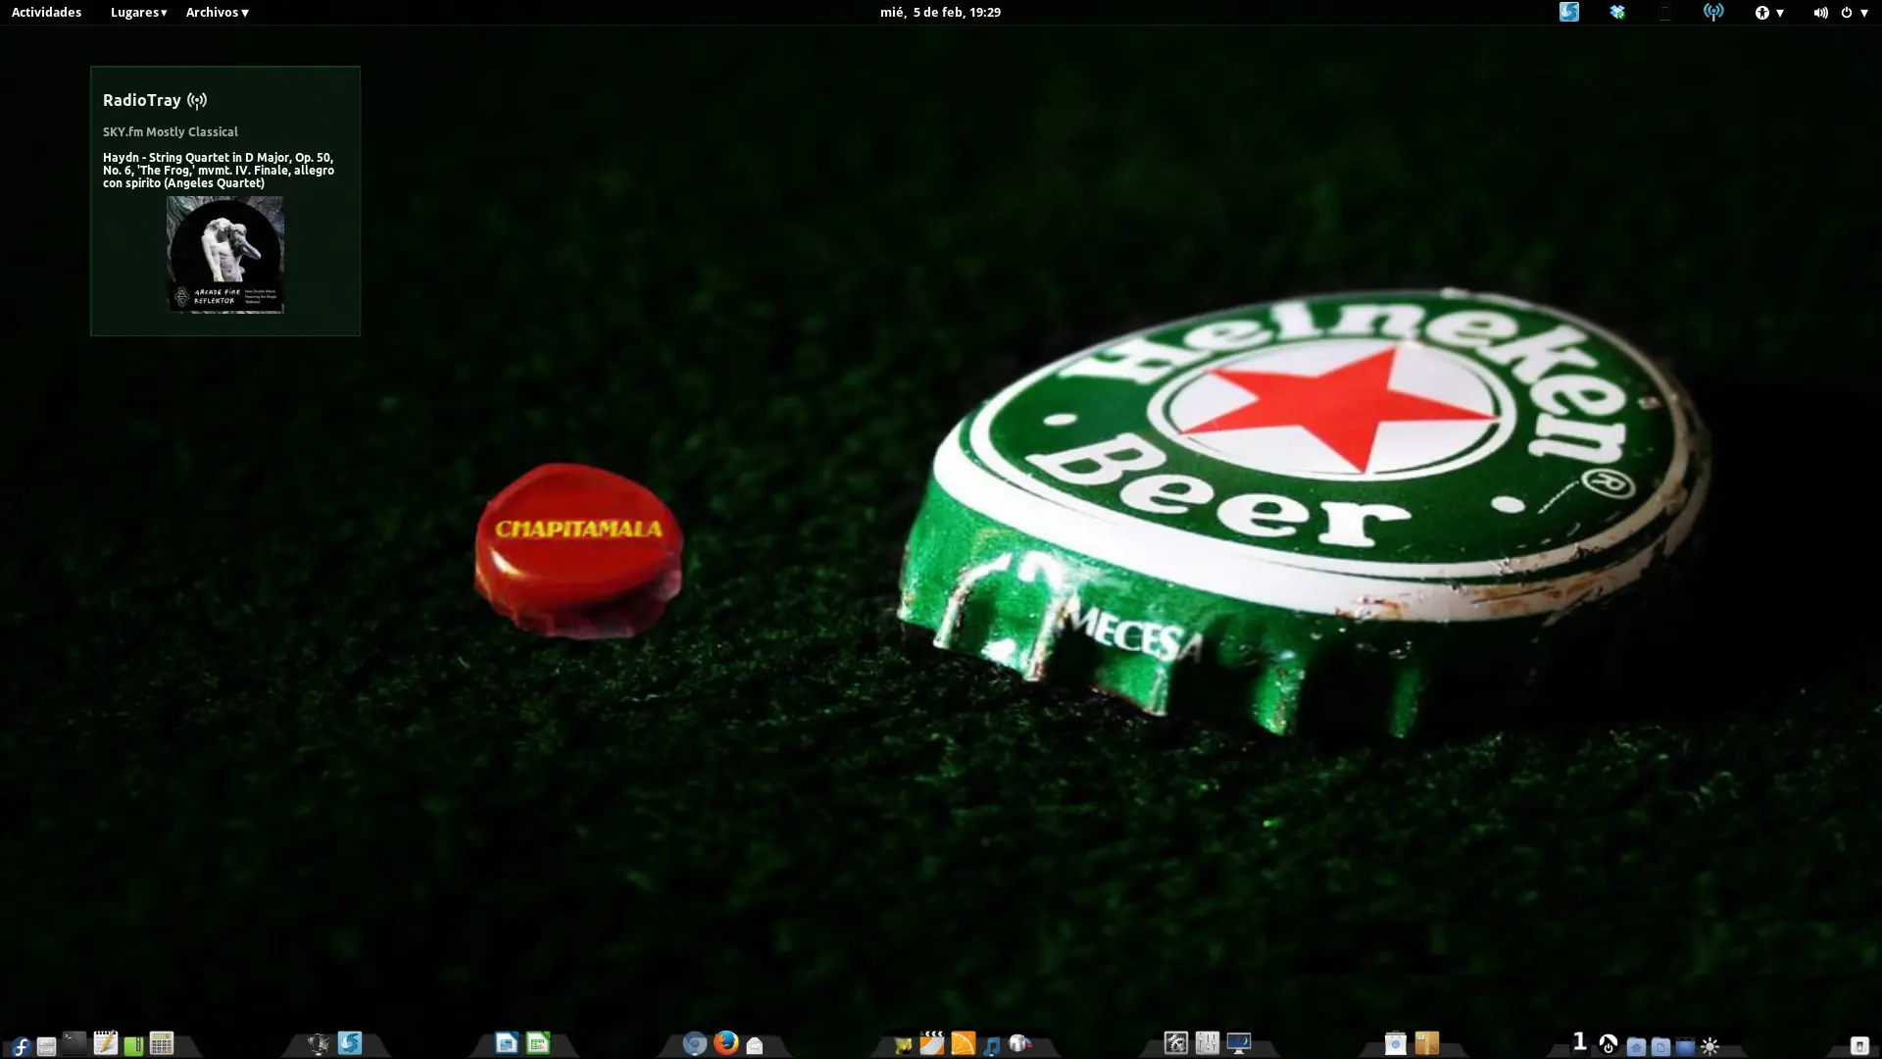This screenshot has width=1882, height=1059.
Task: Open the power options dropdown
Action: (x=1857, y=12)
